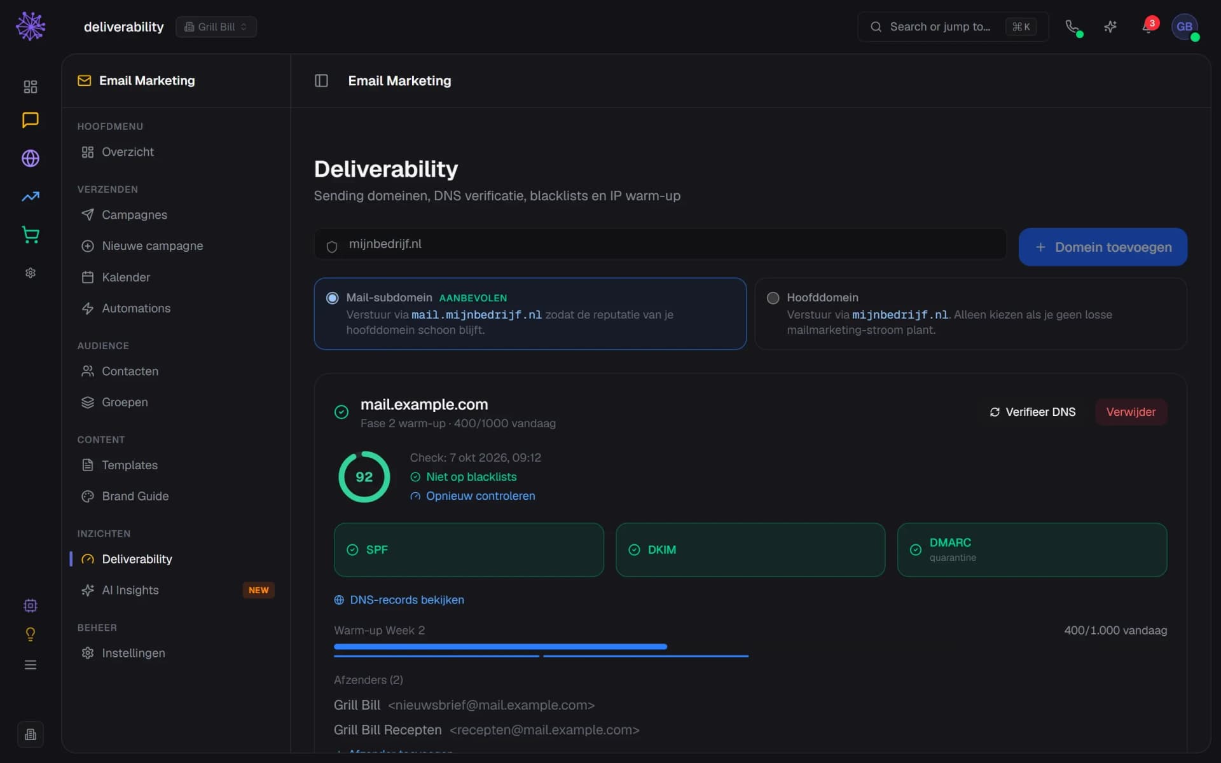Screen dimensions: 1221x763
Task: Open AI Insights menu item
Action: pyautogui.click(x=176, y=590)
